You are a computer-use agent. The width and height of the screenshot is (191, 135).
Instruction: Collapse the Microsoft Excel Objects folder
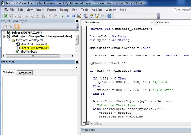tap(9, 40)
